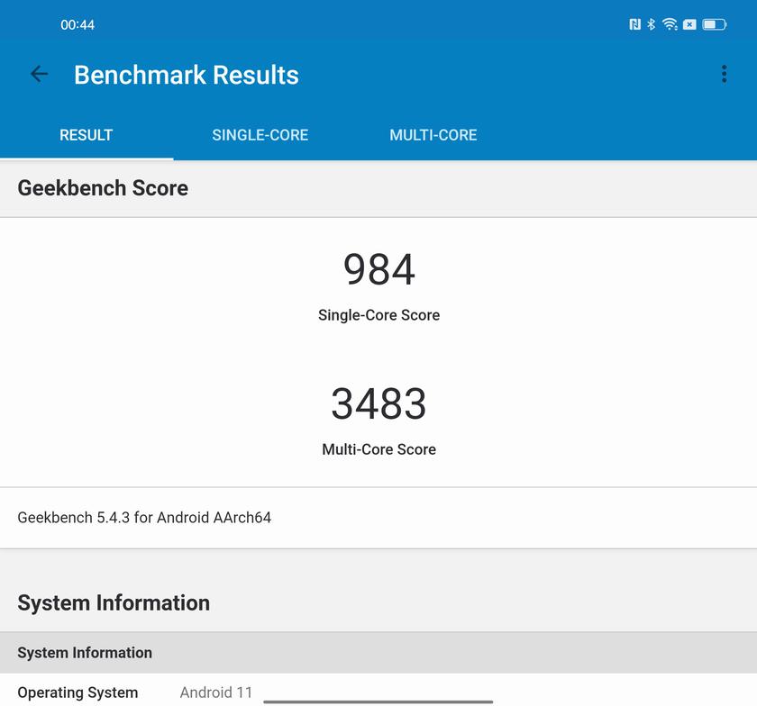Switch to the SINGLE-CORE tab
757x706 pixels.
pos(260,135)
